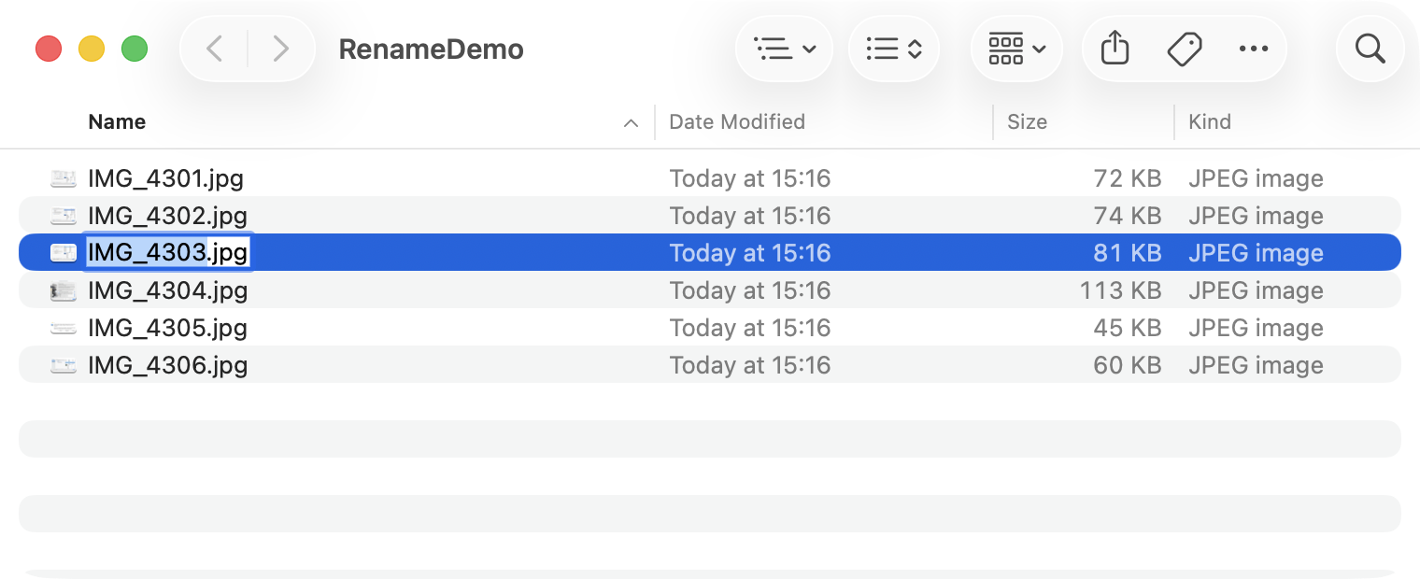Select the file IMG_4305.jpg

[167, 328]
